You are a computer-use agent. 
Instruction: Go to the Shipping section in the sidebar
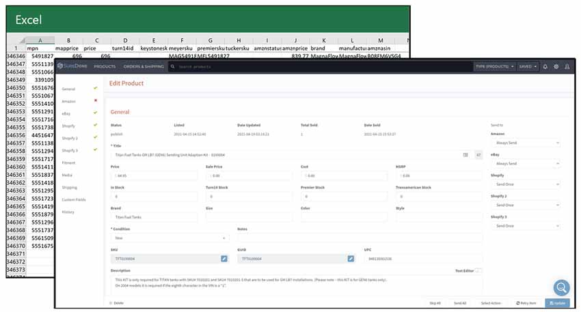(69, 188)
